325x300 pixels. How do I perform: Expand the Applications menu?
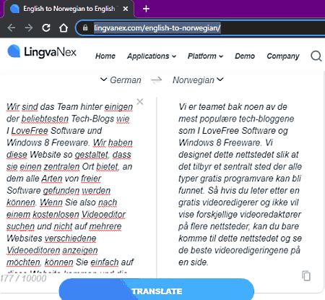tap(152, 56)
